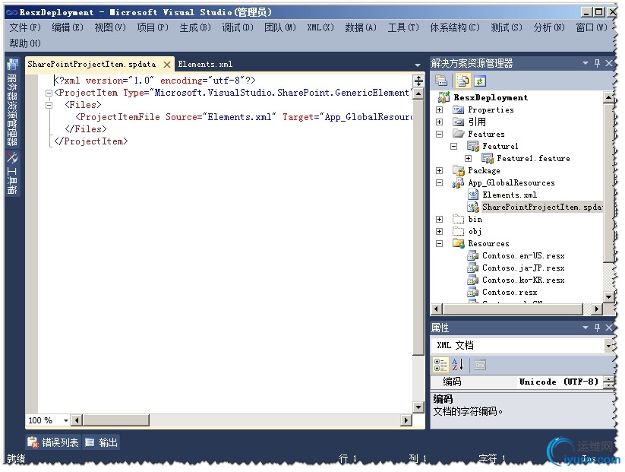The width and height of the screenshot is (625, 472).
Task: Select Contoso.ja-JP.resx file
Action: click(x=523, y=268)
